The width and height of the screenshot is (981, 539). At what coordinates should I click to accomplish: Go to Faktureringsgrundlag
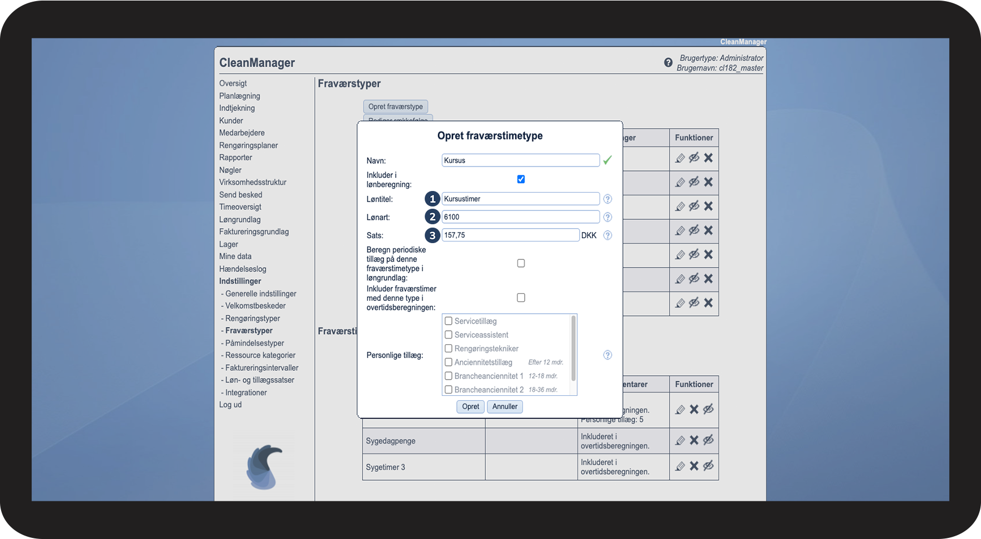pyautogui.click(x=254, y=232)
